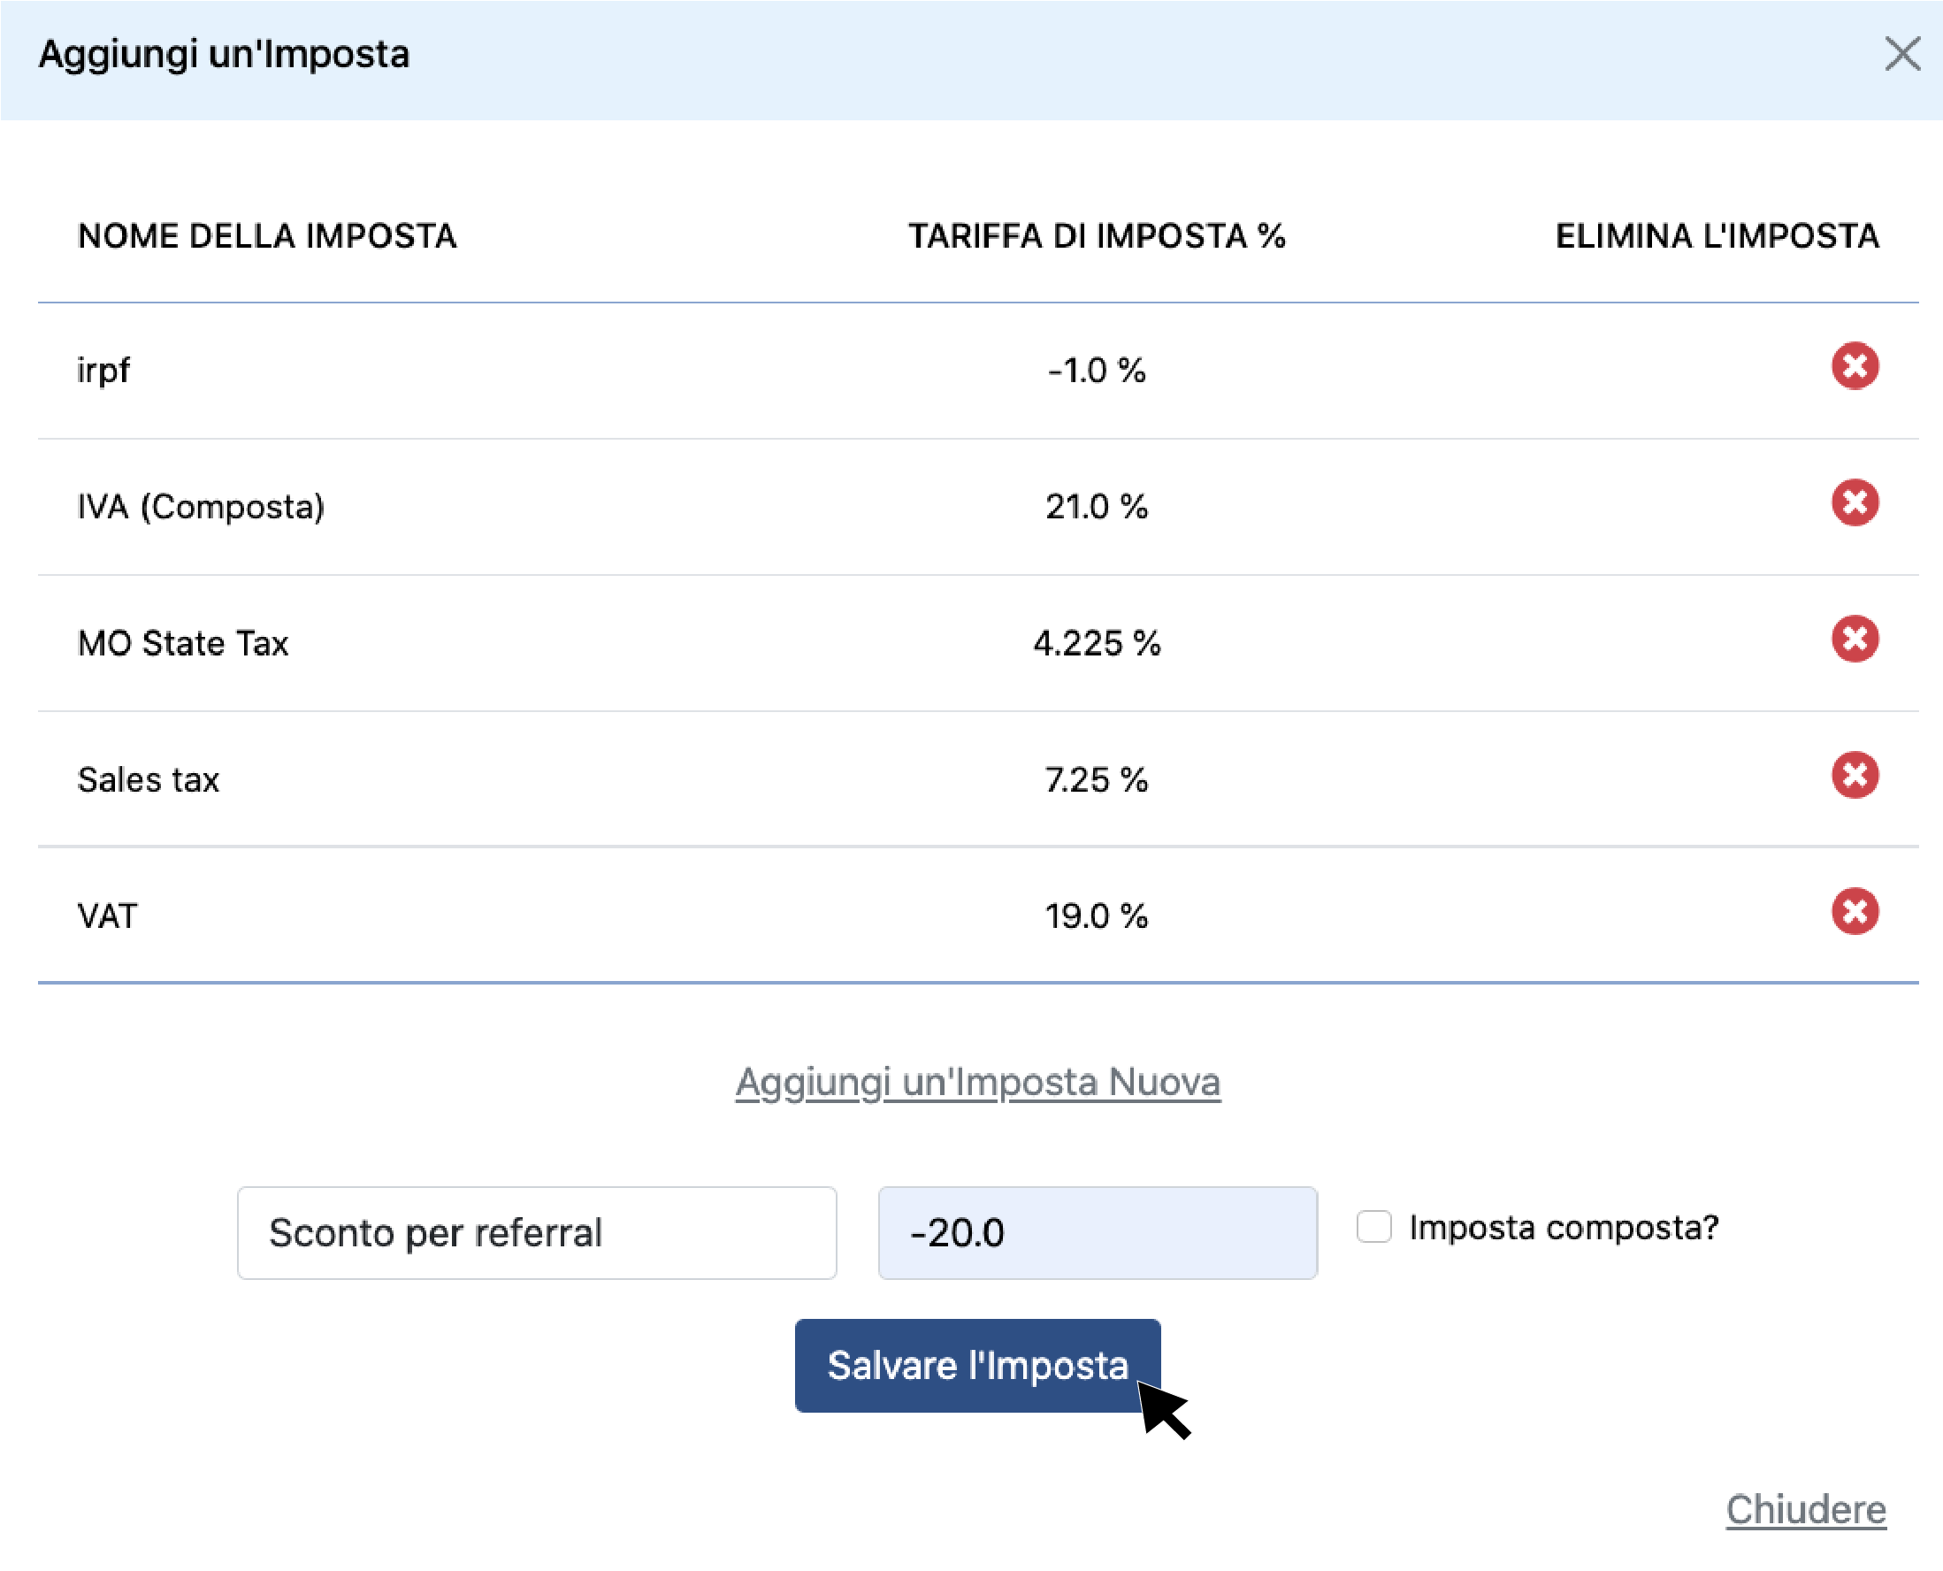Focus the tax name field Sconto per referral
This screenshot has height=1571, width=1943.
537,1233
